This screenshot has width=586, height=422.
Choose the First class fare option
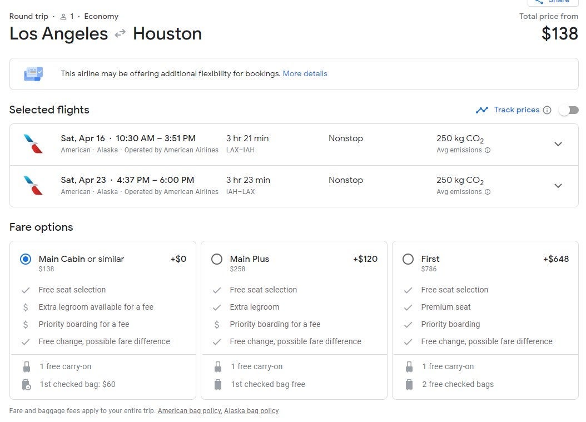click(x=408, y=259)
